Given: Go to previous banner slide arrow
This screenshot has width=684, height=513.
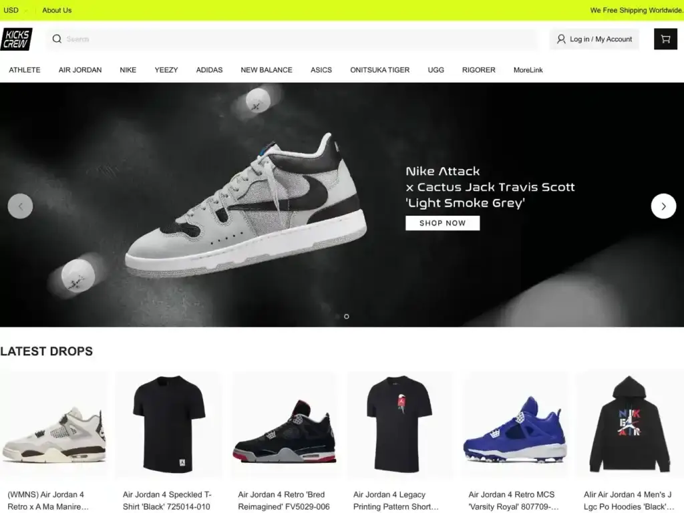Looking at the screenshot, I should [20, 206].
